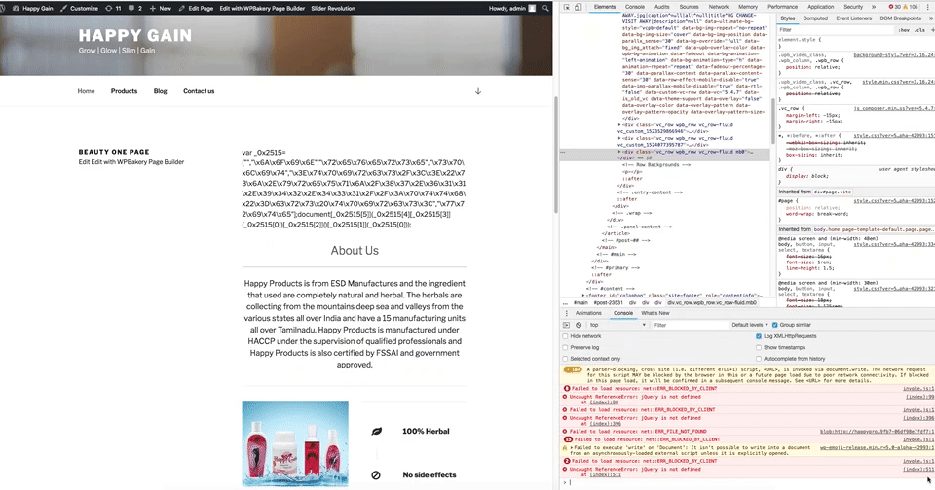Click the console Filter input field
935x490 pixels.
[689, 325]
